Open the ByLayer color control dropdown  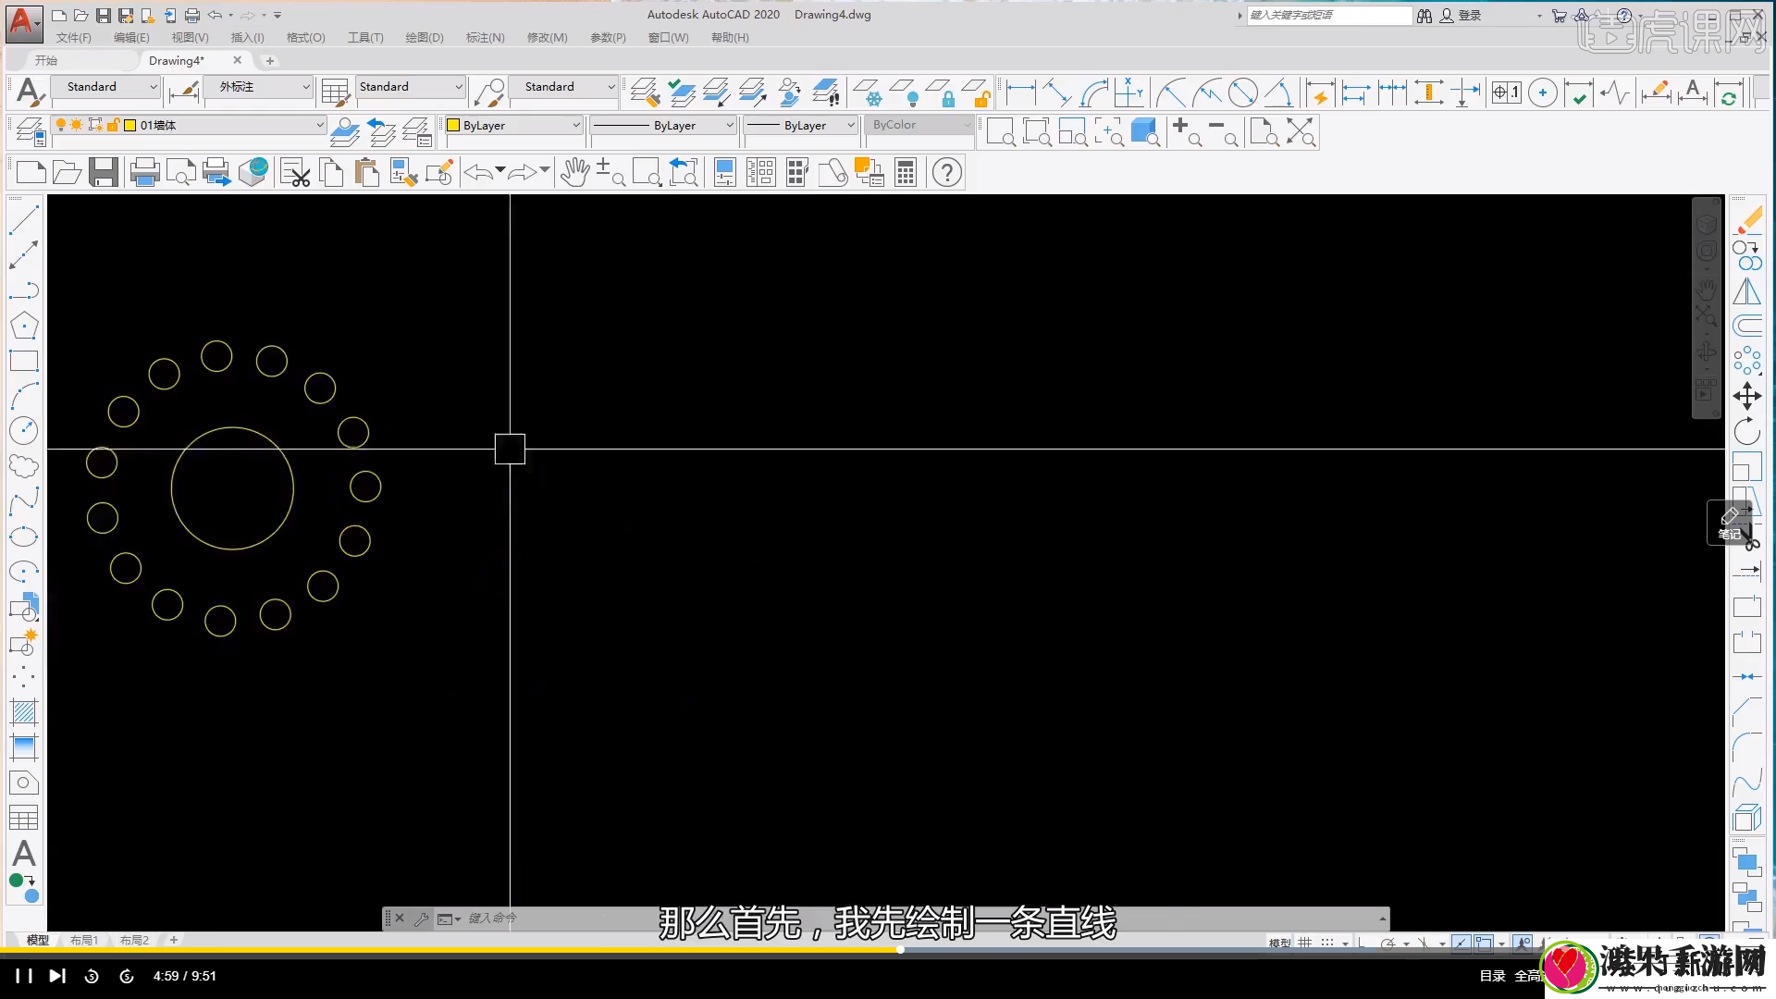coord(513,125)
